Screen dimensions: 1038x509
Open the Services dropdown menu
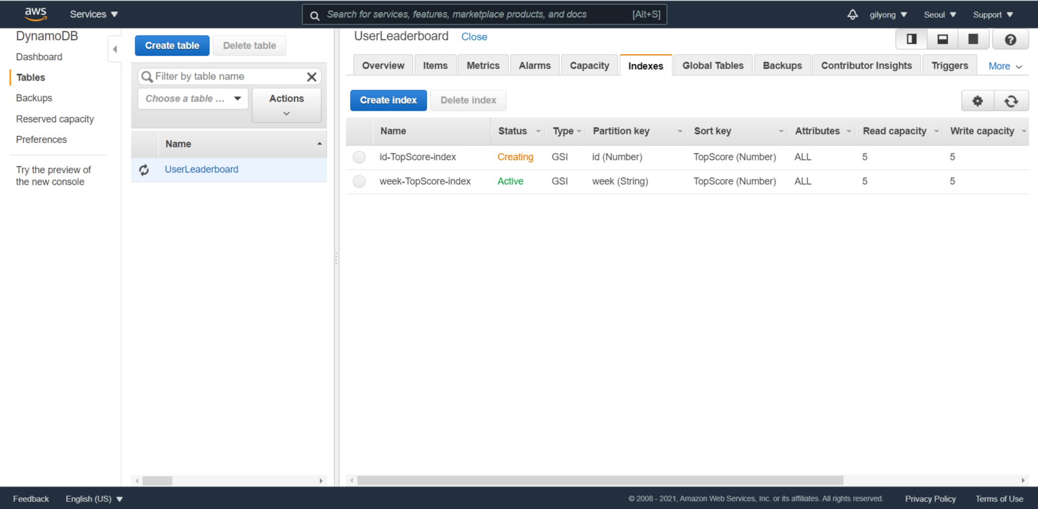pos(94,15)
